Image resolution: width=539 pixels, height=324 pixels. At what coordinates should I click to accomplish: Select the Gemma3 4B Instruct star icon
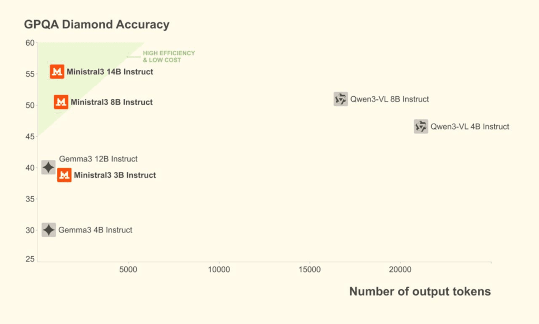coord(48,230)
